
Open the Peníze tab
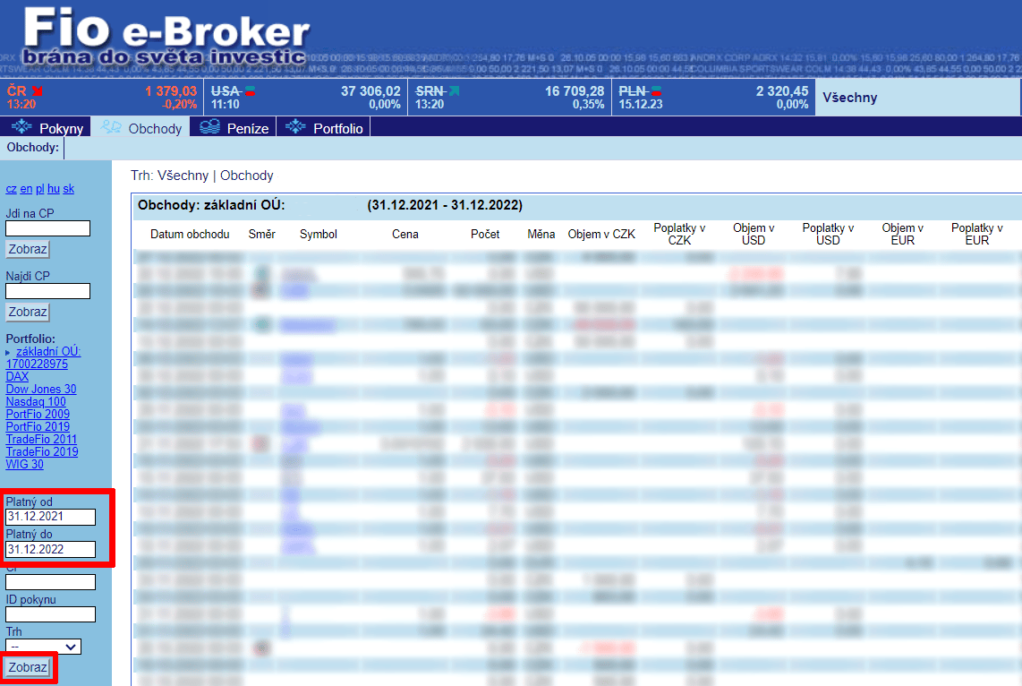[234, 127]
